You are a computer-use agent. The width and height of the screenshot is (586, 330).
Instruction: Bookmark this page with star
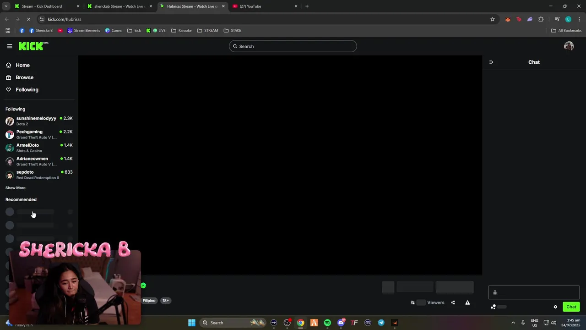coord(493,19)
